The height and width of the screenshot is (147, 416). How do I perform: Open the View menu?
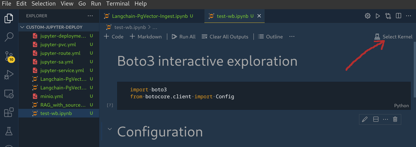[x=67, y=4]
